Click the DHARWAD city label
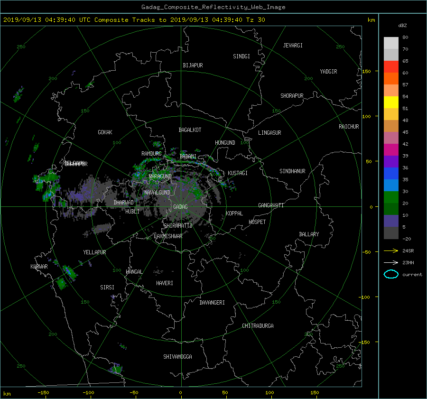Screen dimensions: 427x399 point(123,203)
